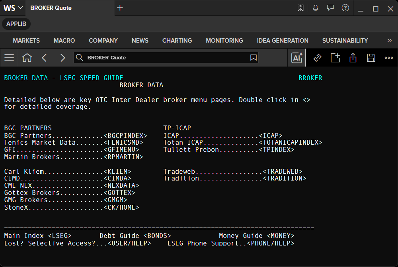
Task: Open the <BGCPINDEX> BGC Partners link
Action: (125, 135)
